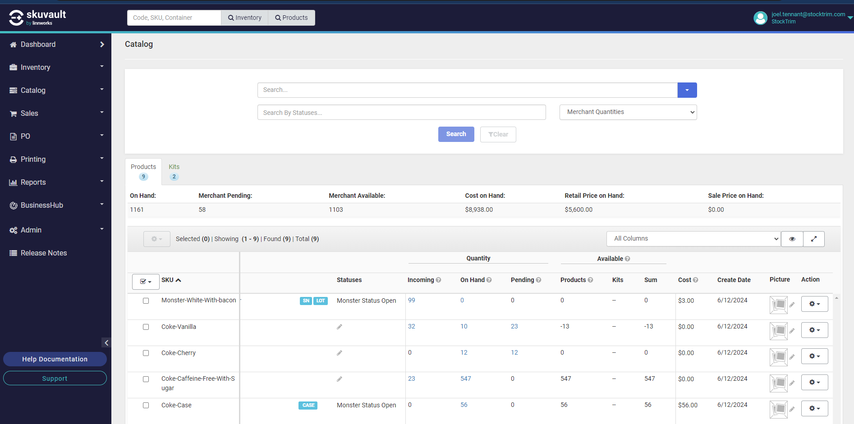Click the Search By Statuses field
This screenshot has width=854, height=424.
[x=402, y=113]
